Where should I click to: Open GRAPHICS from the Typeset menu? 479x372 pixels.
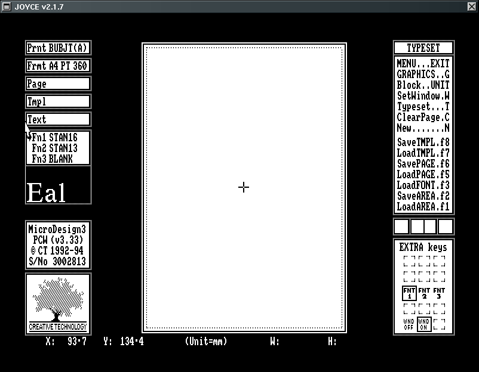(x=423, y=74)
